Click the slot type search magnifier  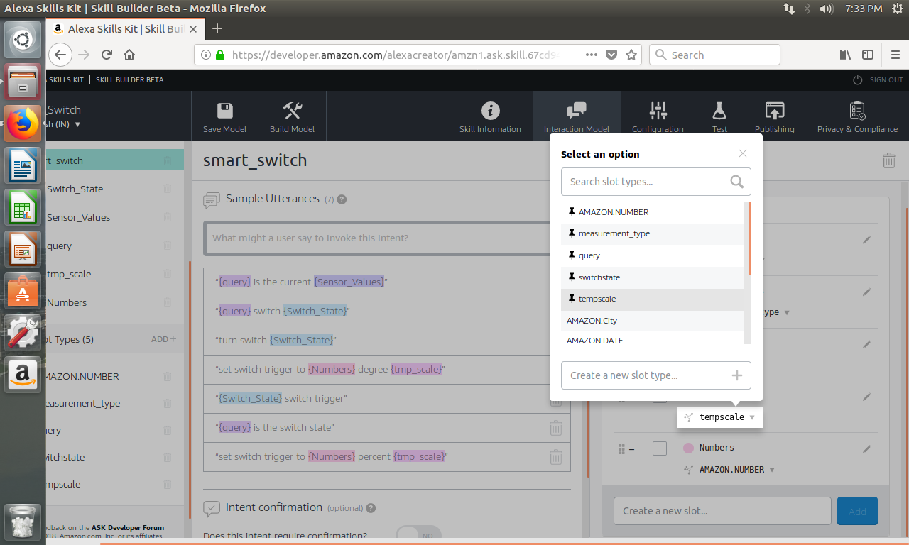(x=737, y=182)
